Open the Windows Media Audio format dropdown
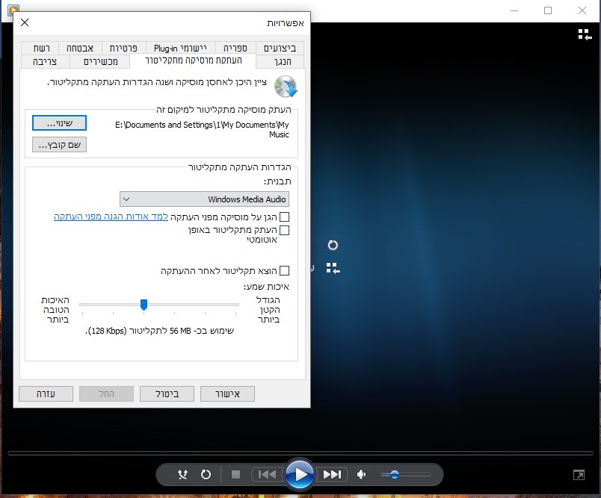The height and width of the screenshot is (498, 601). coord(204,199)
